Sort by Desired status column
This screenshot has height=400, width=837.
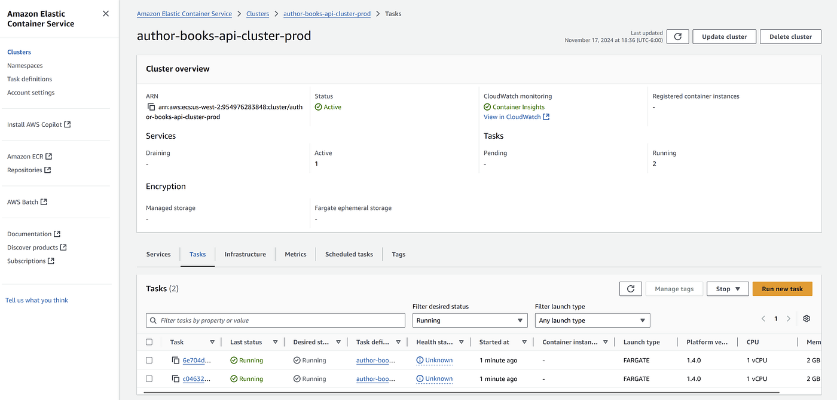tap(338, 342)
